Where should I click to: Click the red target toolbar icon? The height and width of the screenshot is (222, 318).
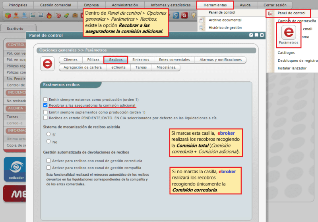click(58, 15)
